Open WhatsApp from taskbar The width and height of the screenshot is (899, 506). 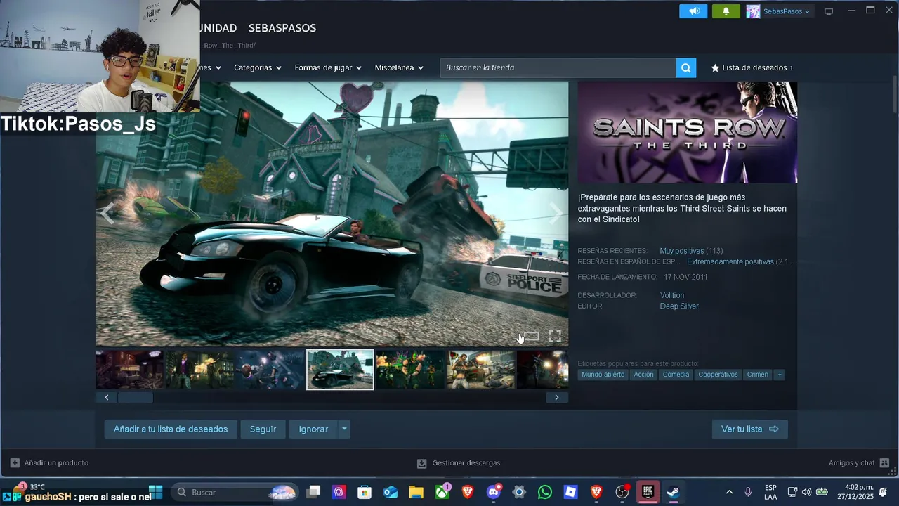click(x=545, y=492)
